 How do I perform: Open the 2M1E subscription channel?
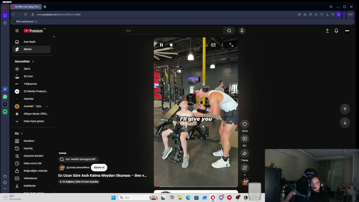tap(32, 69)
